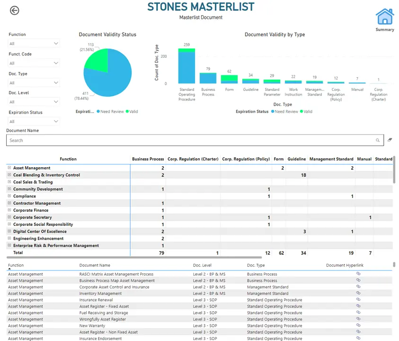
Task: Expand the Corporate Finance row
Action: pos(9,210)
